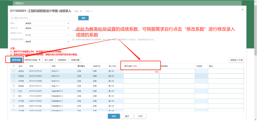Tick the select-all checkbox in table header
The image size is (257, 121).
14,66
